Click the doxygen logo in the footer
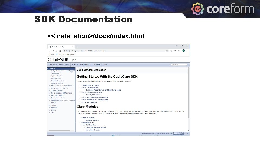 pyautogui.click(x=178, y=133)
